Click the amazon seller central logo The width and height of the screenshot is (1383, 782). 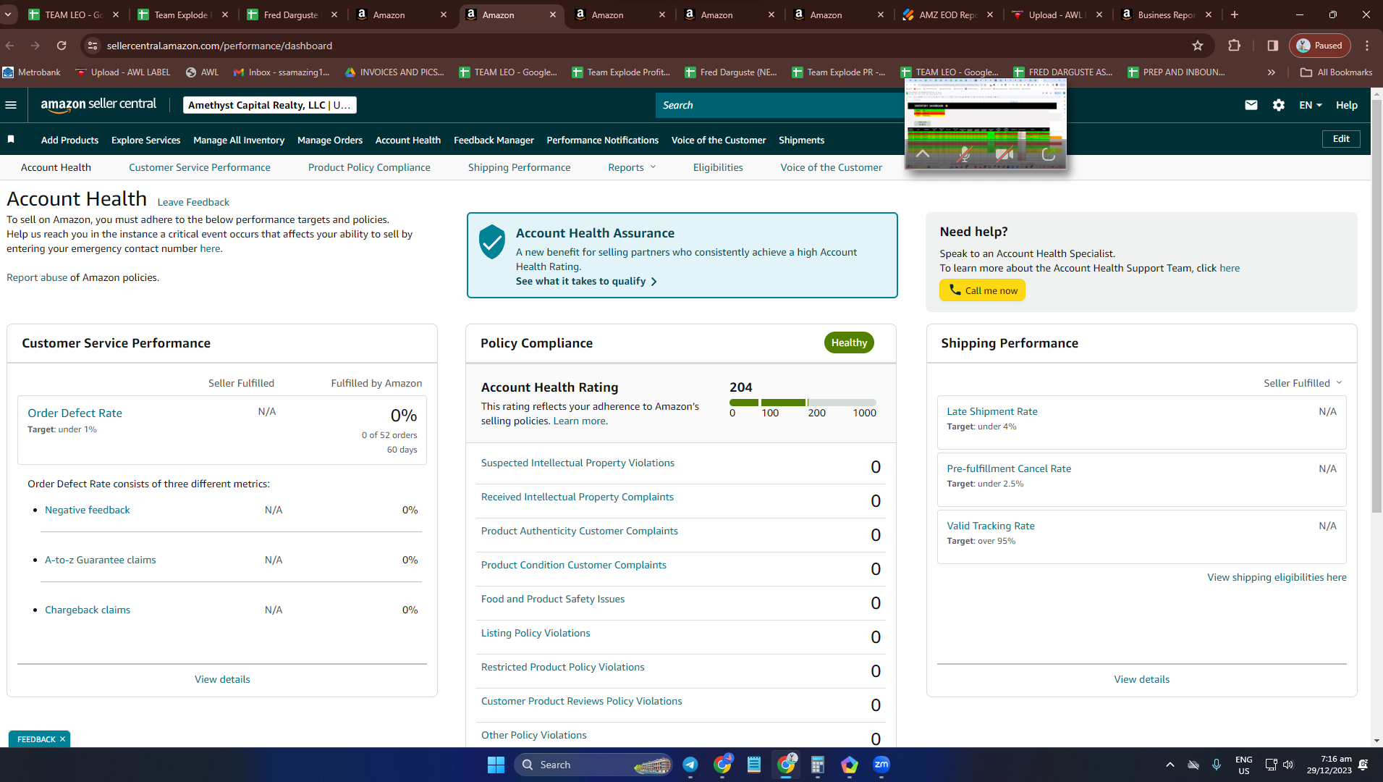tap(98, 105)
